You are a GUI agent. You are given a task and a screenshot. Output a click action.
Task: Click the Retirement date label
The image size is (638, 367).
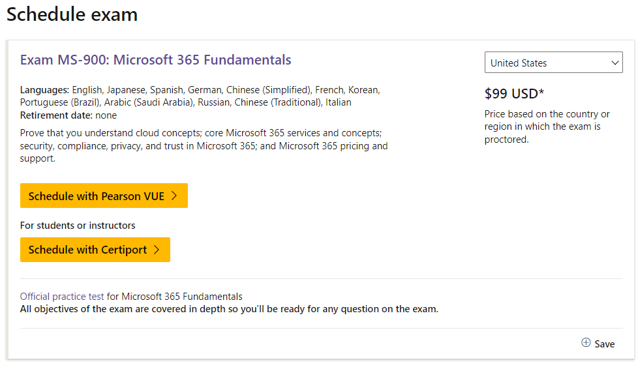point(56,115)
